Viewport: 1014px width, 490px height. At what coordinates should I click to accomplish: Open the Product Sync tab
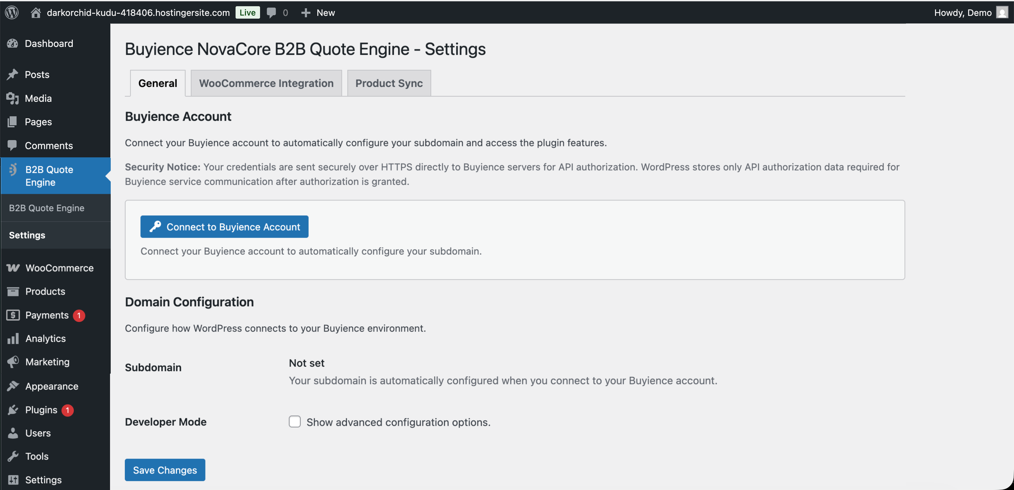pyautogui.click(x=388, y=83)
